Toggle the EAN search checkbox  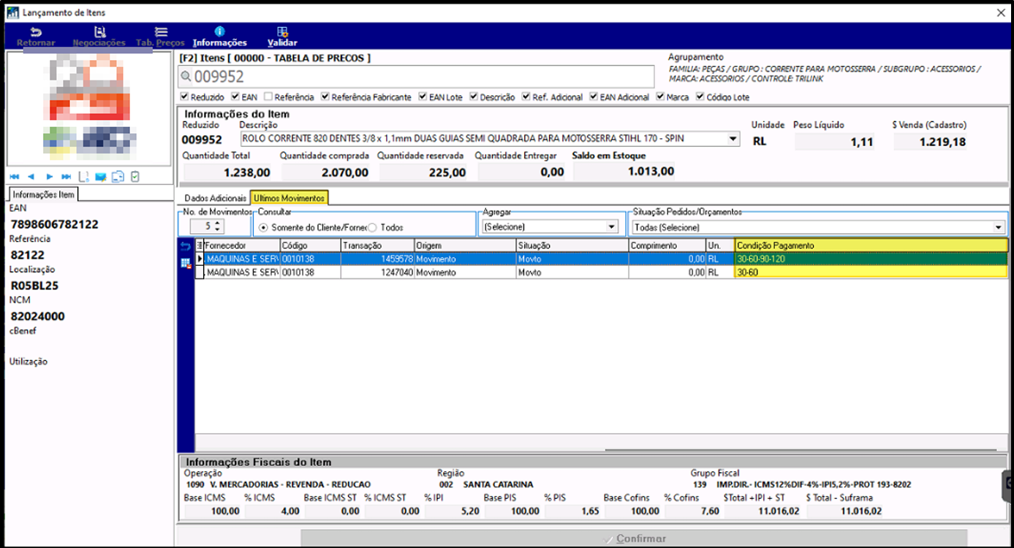point(235,96)
